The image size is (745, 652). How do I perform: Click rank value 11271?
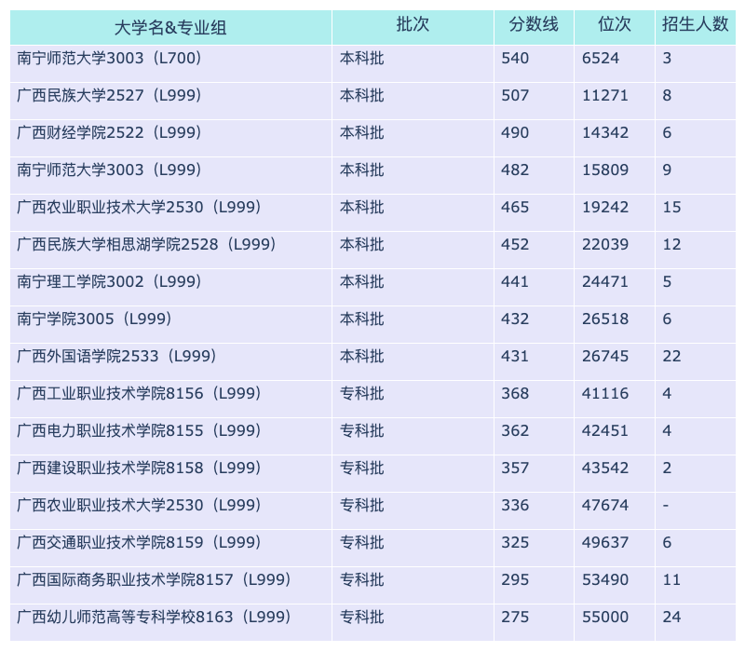pos(605,95)
